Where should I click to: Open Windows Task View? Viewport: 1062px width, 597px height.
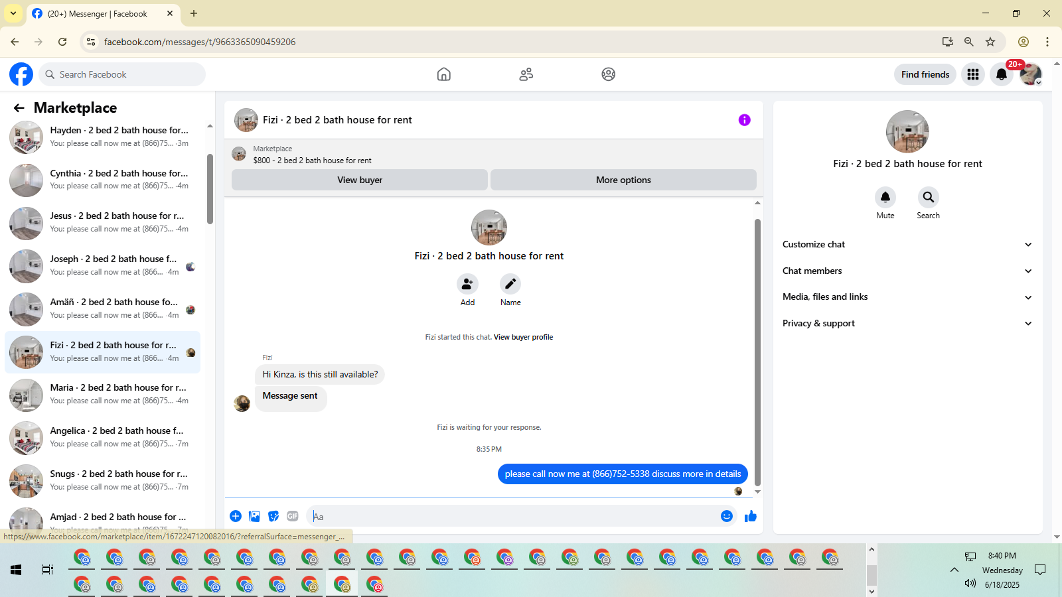click(48, 570)
